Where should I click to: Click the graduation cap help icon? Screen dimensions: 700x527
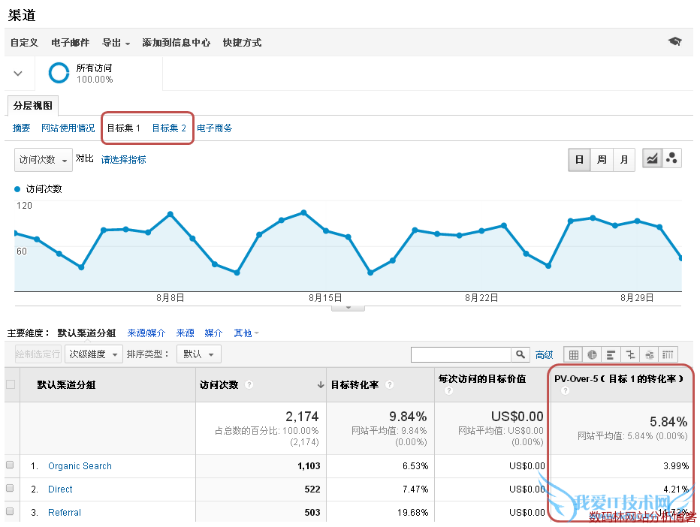[x=674, y=43]
